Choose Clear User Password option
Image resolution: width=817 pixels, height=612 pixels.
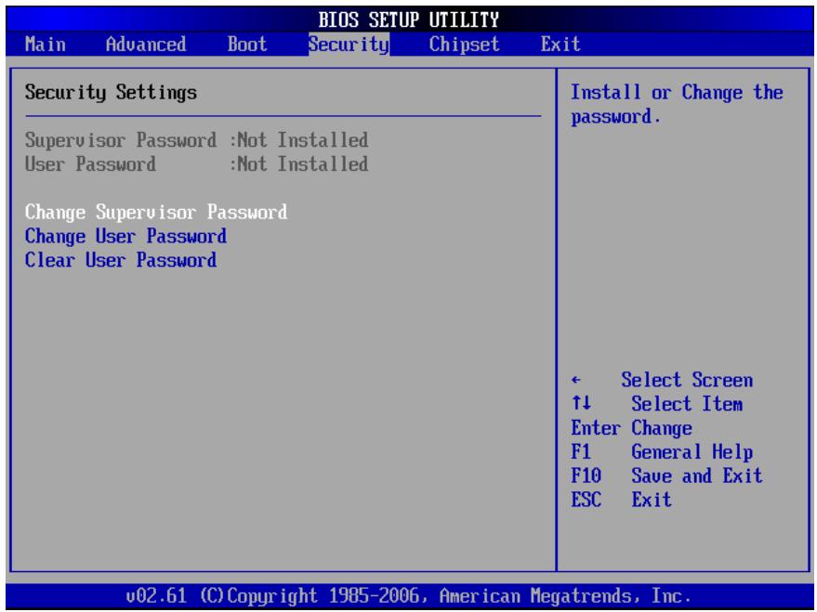click(x=120, y=260)
